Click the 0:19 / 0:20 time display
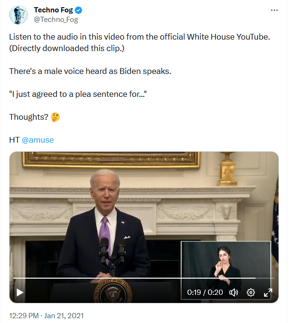This screenshot has width=289, height=323. [x=205, y=292]
